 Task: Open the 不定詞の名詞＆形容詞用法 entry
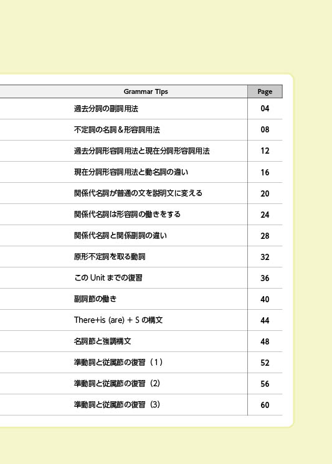117,129
